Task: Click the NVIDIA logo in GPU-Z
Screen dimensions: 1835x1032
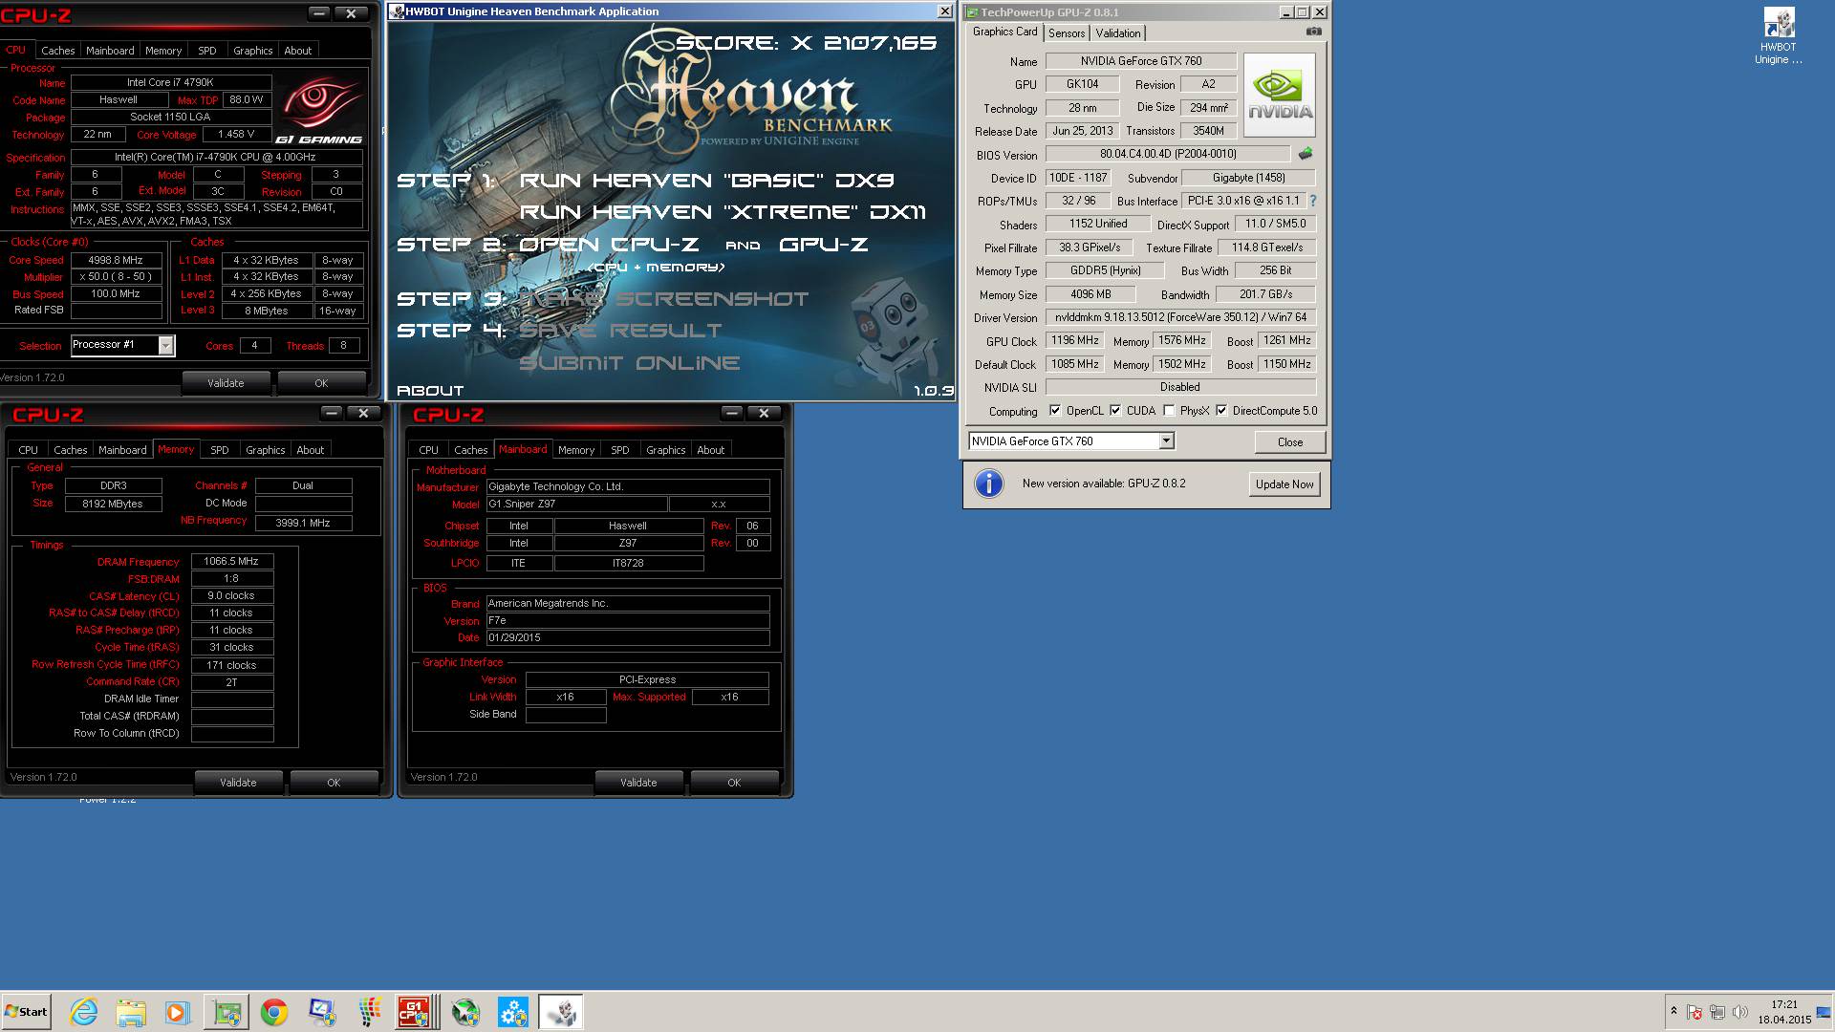Action: click(1280, 95)
